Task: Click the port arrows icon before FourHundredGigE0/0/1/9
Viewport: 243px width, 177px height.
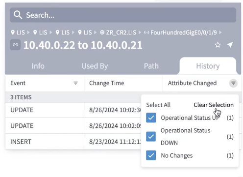Action: point(146,32)
